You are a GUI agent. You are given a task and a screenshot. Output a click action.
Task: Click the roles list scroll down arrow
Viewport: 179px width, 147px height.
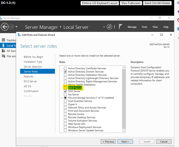(124, 131)
